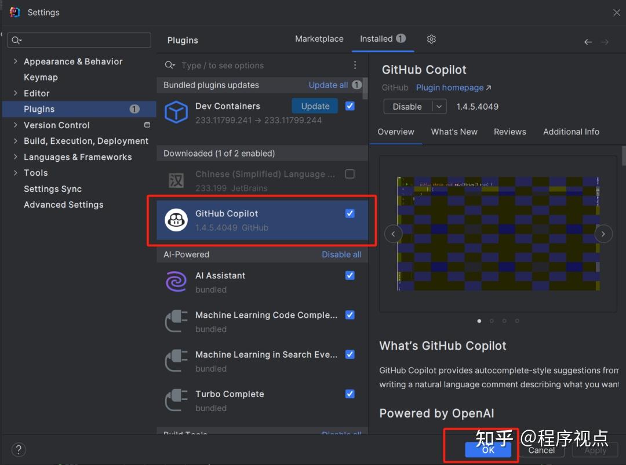
Task: Expand the Appearance & Behavior section
Action: coord(14,61)
